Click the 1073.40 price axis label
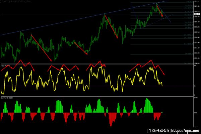The height and width of the screenshot is (134, 201). coord(197,42)
